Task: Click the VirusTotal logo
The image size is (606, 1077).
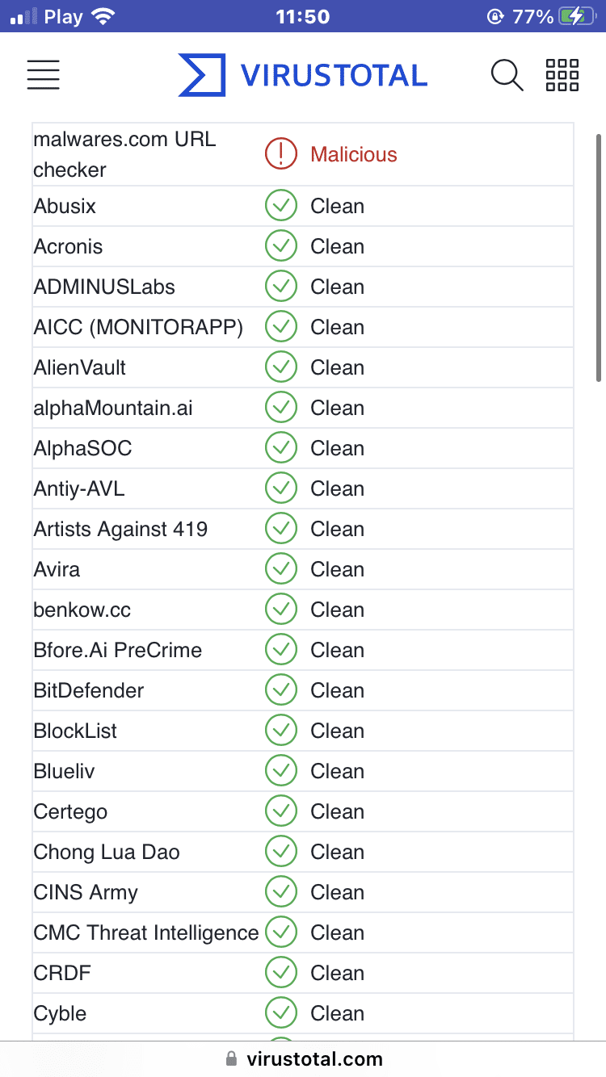Action: point(303,75)
